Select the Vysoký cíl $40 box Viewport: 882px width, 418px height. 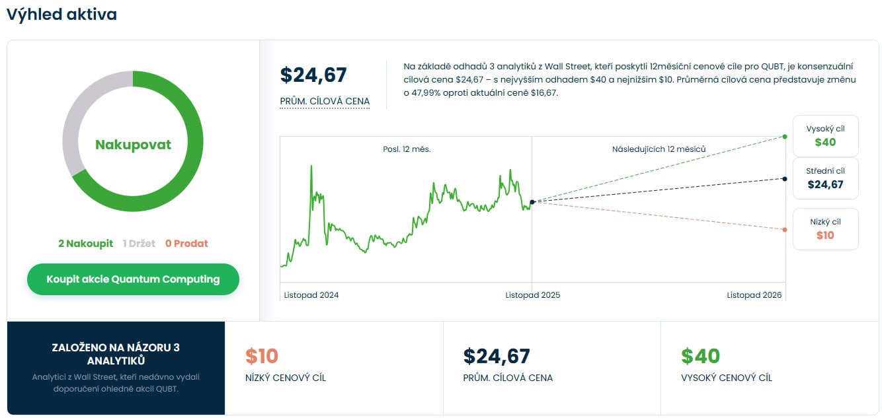click(x=825, y=136)
